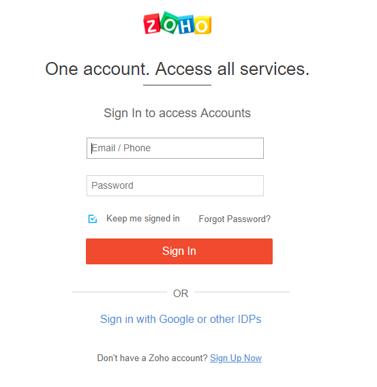
Task: Click the blue H block in Zoho logo
Action: 186,25
